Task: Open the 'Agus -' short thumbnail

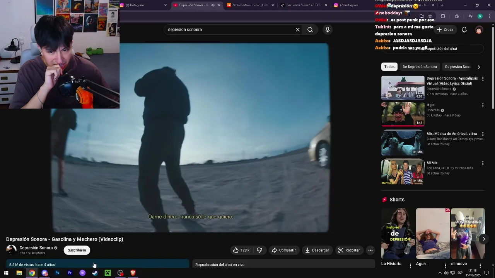Action: click(x=433, y=234)
